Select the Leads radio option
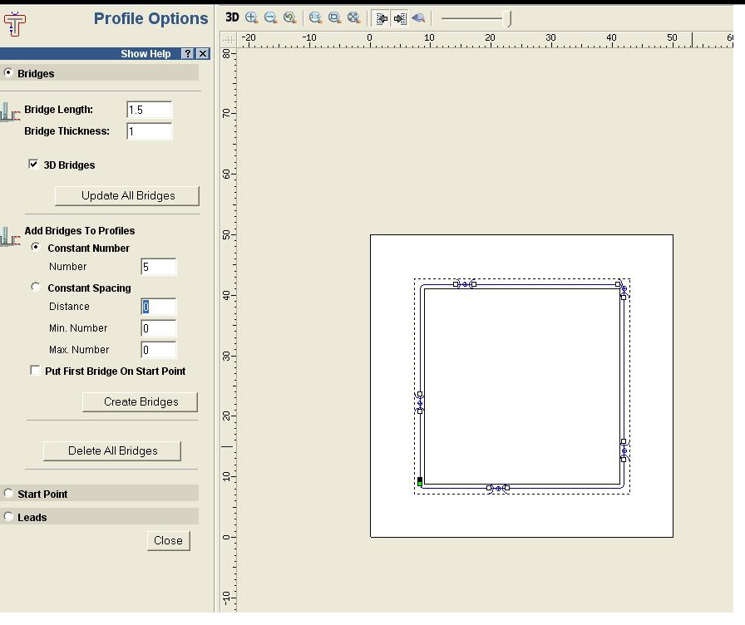The width and height of the screenshot is (745, 625). 8,516
